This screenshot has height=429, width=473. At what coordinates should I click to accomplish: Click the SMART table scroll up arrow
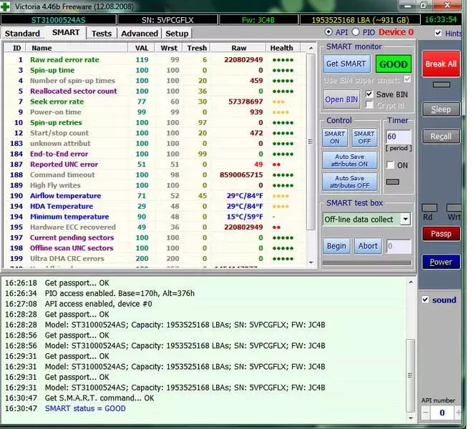[311, 48]
